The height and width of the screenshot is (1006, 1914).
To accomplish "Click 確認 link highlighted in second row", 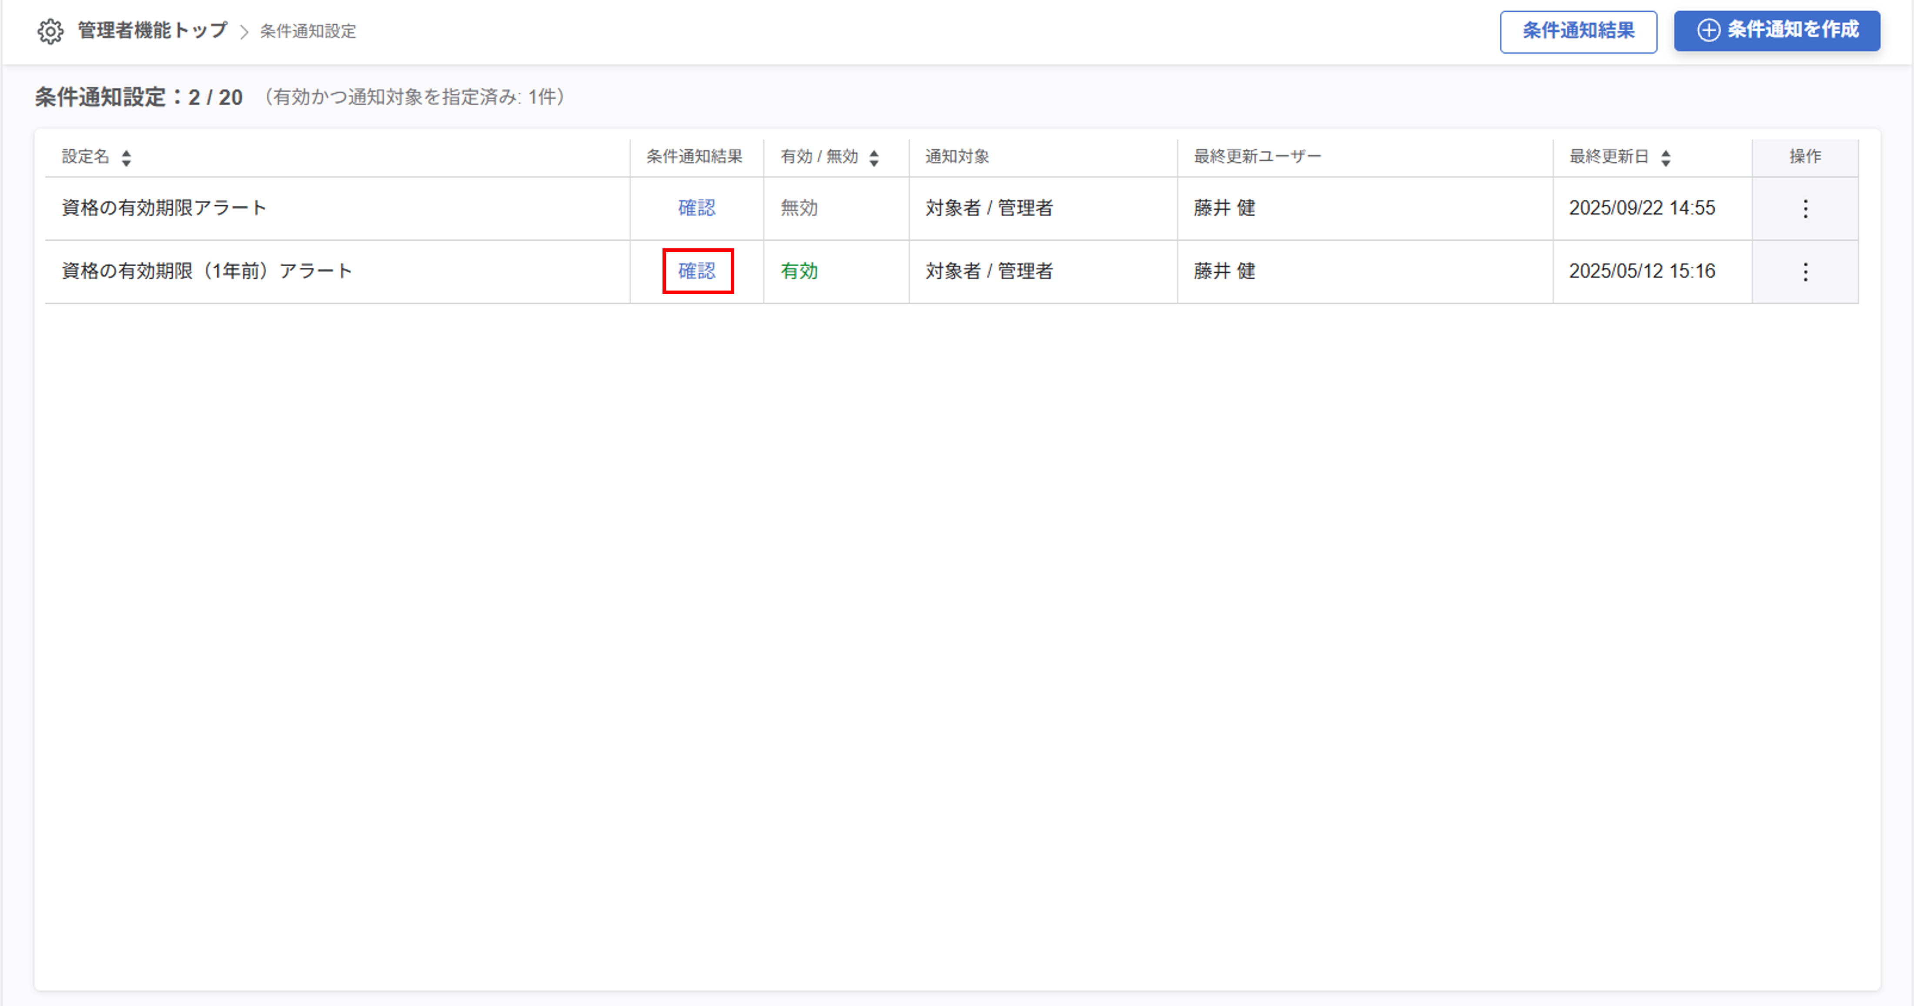I will [697, 271].
